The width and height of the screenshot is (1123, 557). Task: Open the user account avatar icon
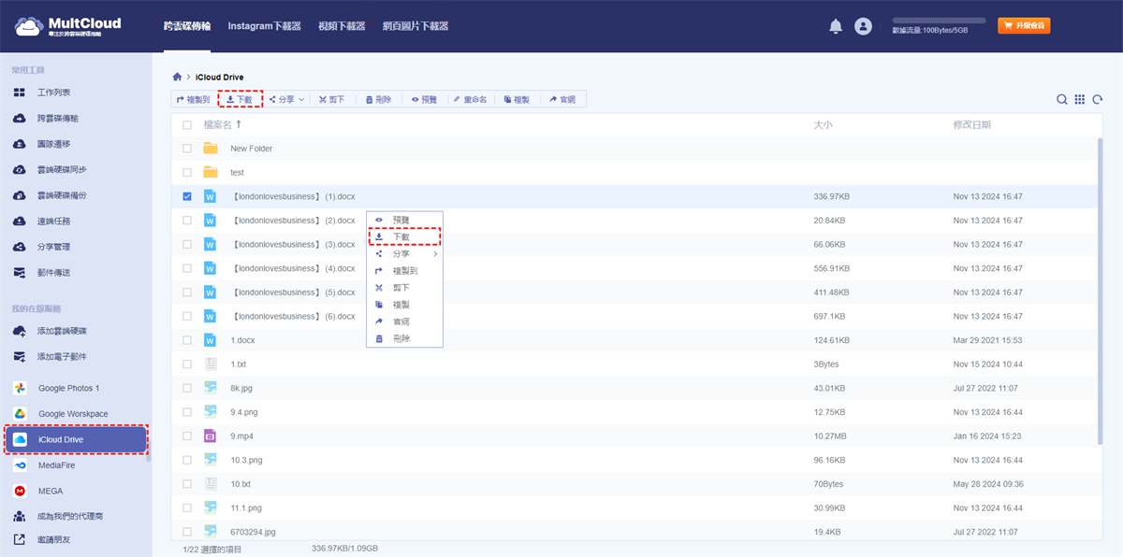(863, 26)
